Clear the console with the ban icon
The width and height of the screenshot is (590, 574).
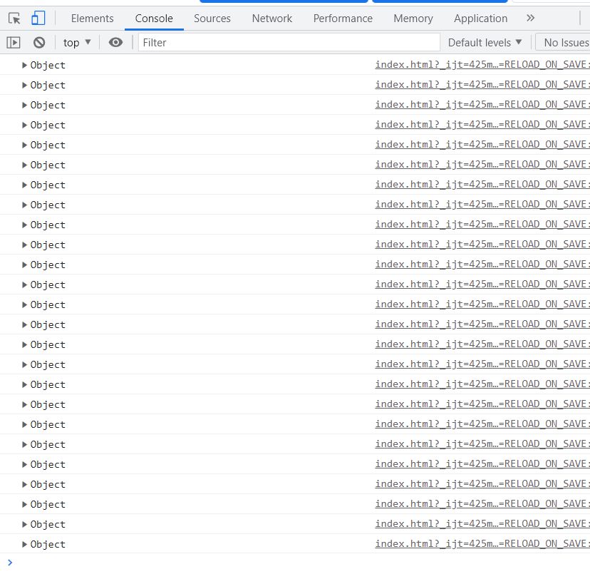click(39, 43)
